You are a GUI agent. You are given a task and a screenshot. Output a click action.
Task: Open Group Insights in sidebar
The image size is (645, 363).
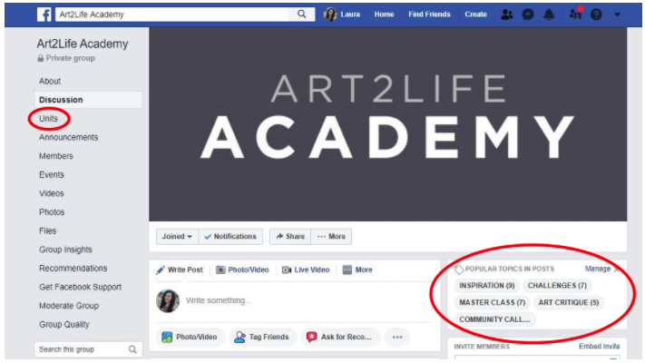[x=65, y=250]
